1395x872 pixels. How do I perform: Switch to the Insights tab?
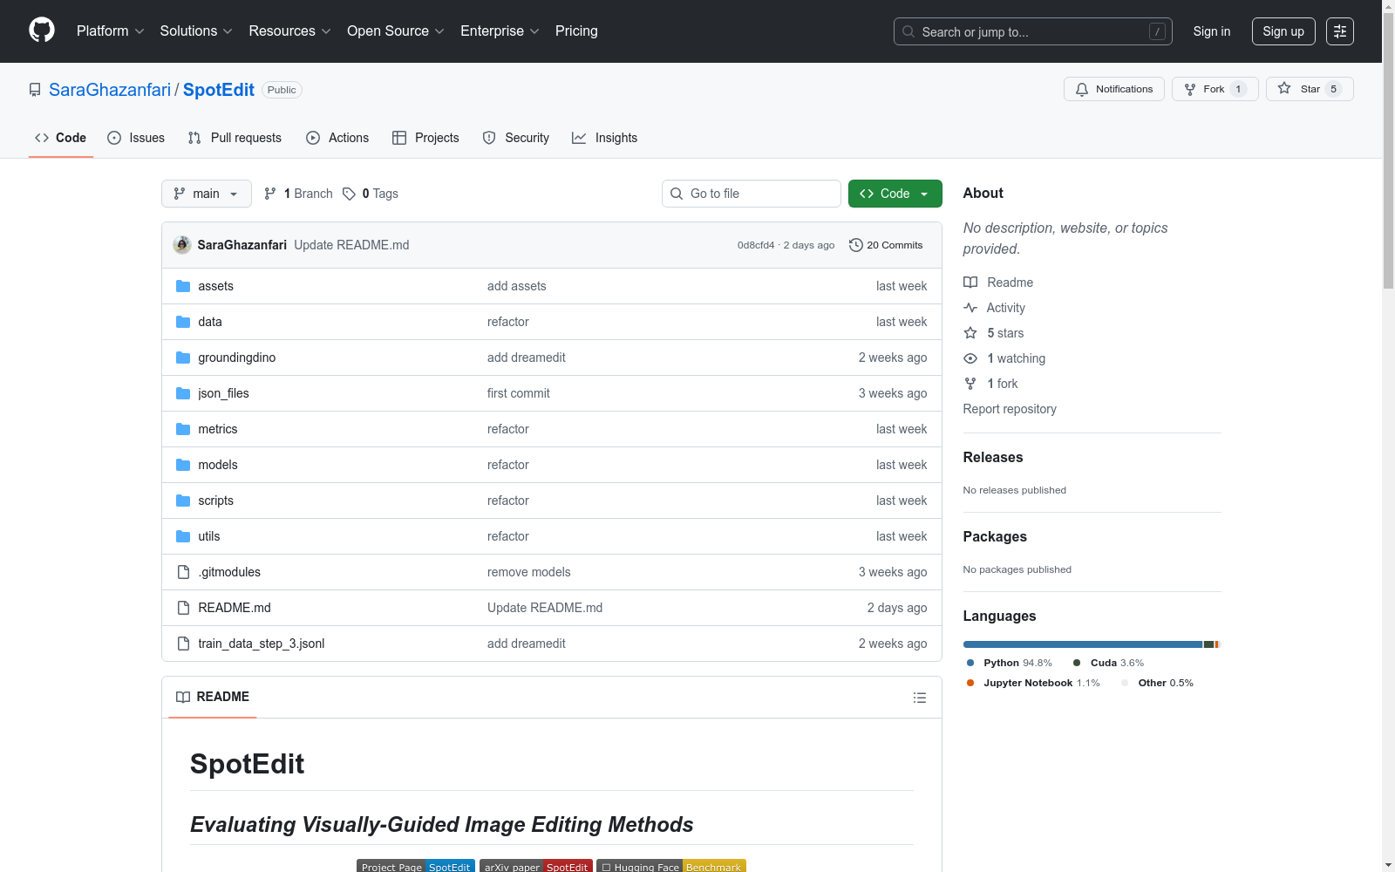coord(604,138)
